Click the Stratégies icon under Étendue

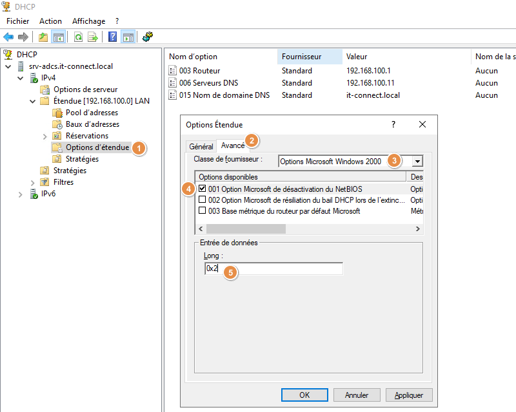coord(57,159)
